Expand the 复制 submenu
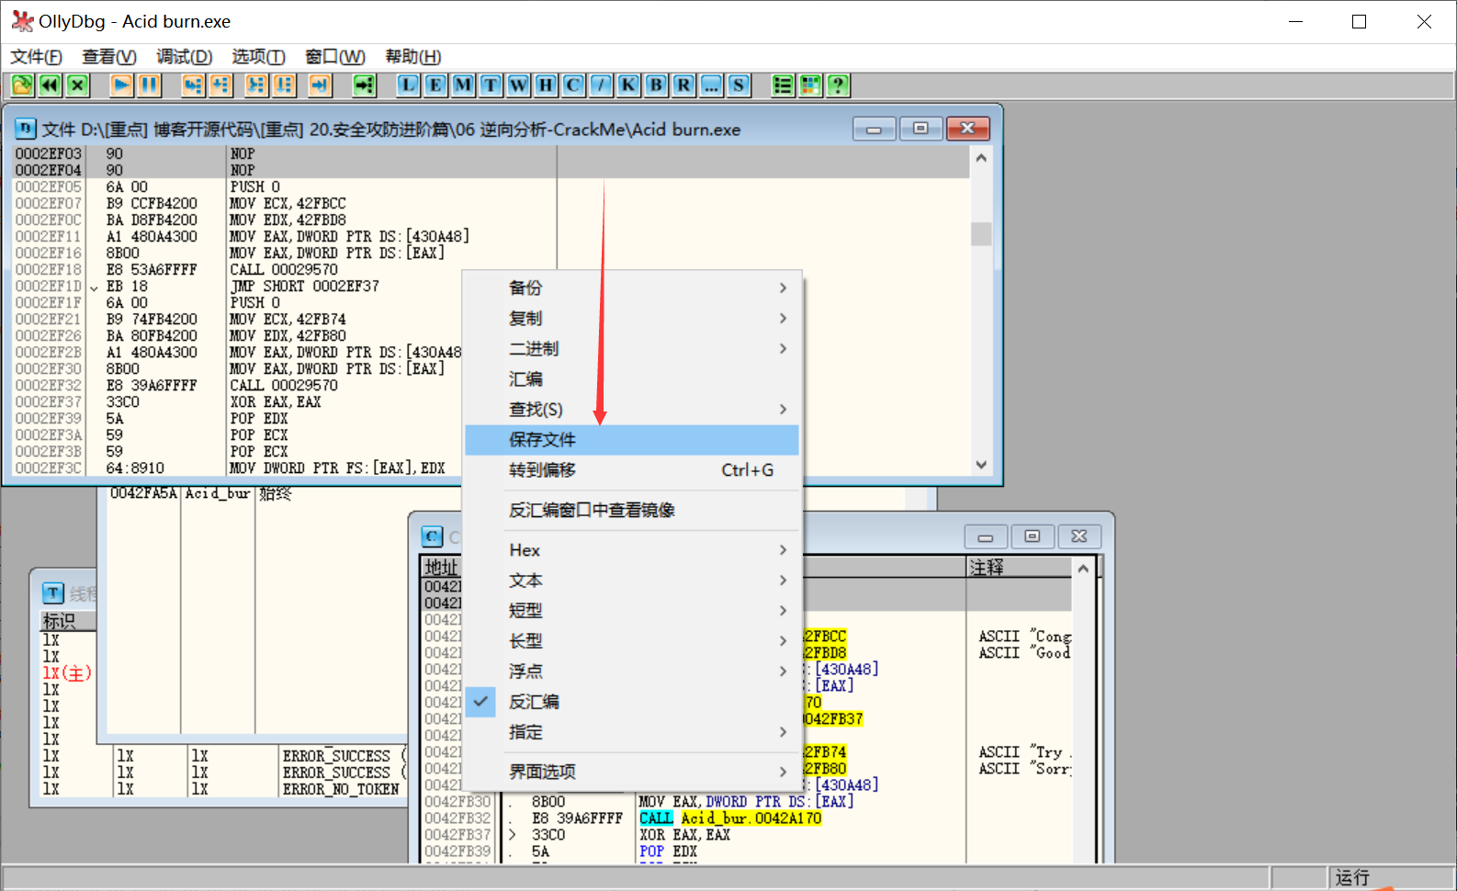This screenshot has height=891, width=1457. tap(632, 319)
